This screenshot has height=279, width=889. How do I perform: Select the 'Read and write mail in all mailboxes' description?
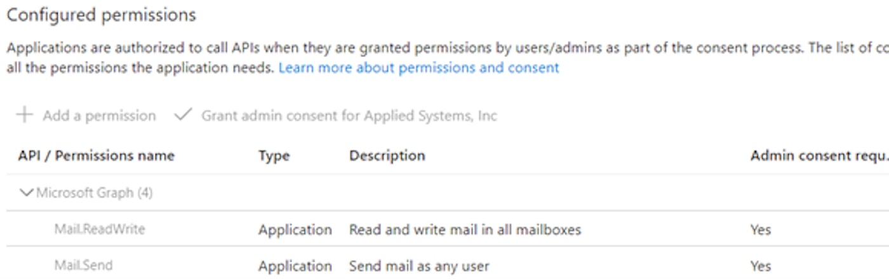[x=465, y=230]
